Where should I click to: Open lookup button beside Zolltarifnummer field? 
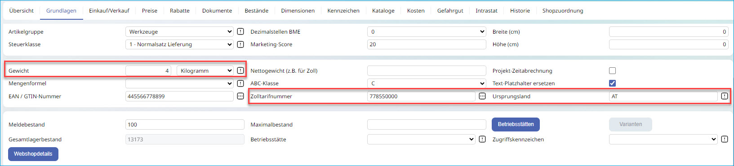pos(482,96)
